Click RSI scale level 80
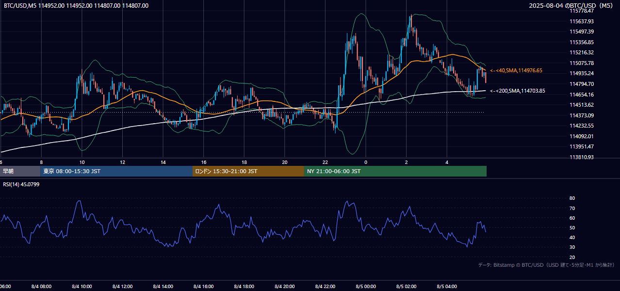 coord(572,198)
